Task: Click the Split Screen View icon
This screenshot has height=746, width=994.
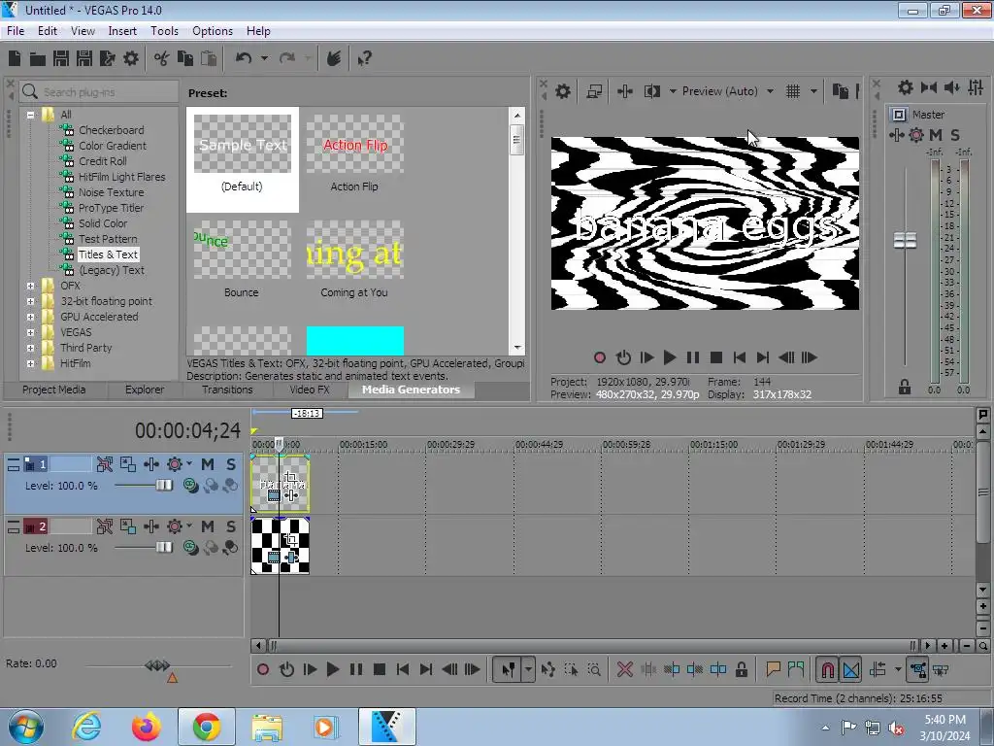Action: 652,91
